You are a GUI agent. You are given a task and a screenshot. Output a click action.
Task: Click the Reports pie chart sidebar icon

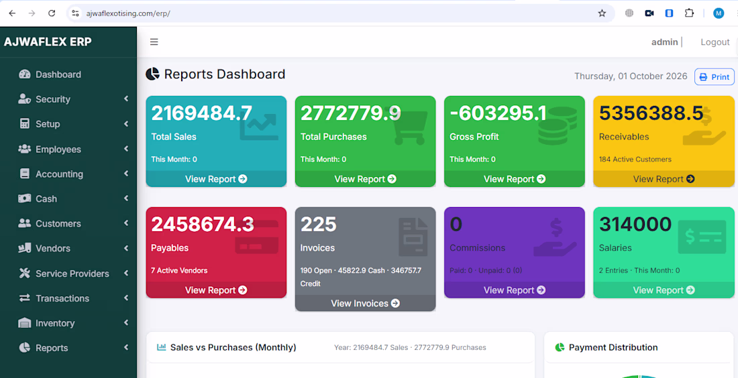pos(24,348)
